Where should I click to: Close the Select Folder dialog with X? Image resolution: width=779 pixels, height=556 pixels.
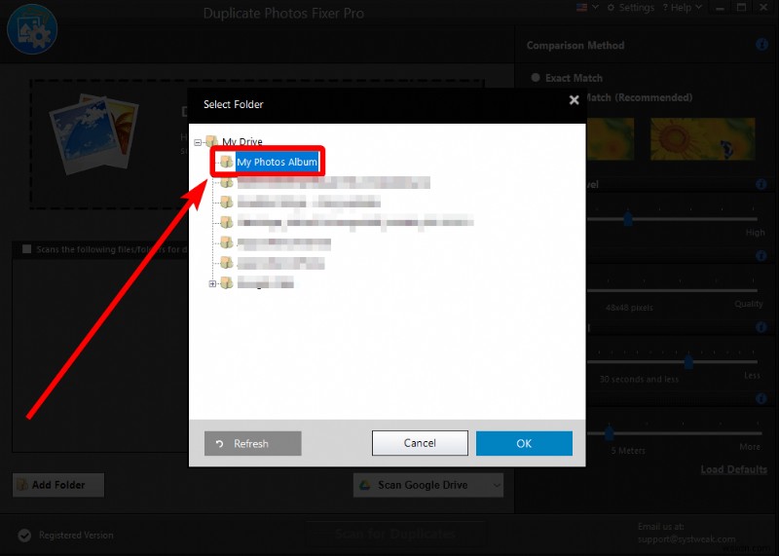click(574, 100)
